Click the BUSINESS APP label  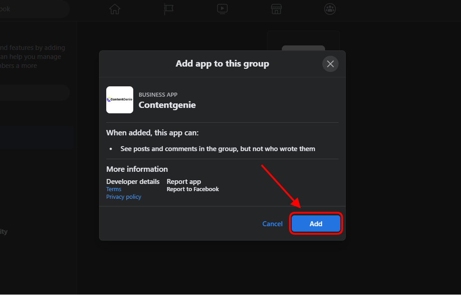pos(158,94)
